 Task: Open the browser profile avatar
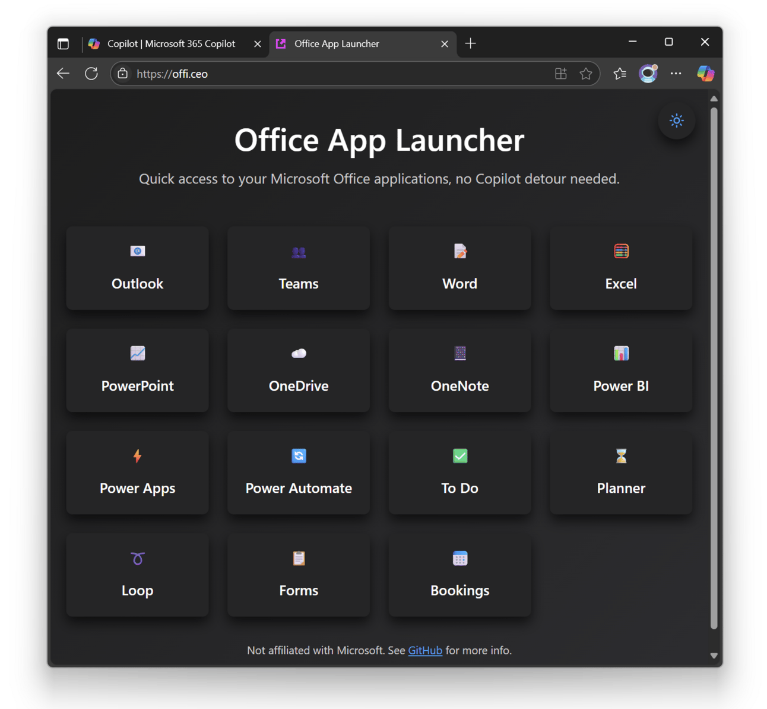[648, 74]
